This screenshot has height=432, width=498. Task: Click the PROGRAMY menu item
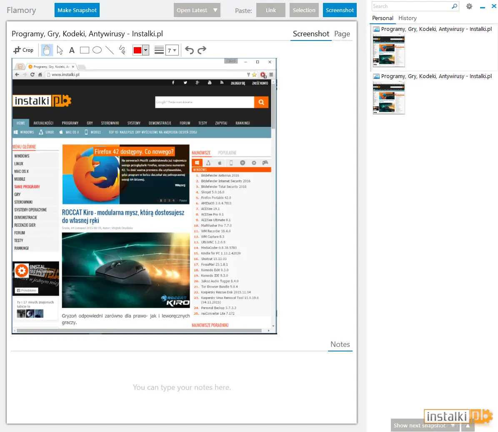70,123
